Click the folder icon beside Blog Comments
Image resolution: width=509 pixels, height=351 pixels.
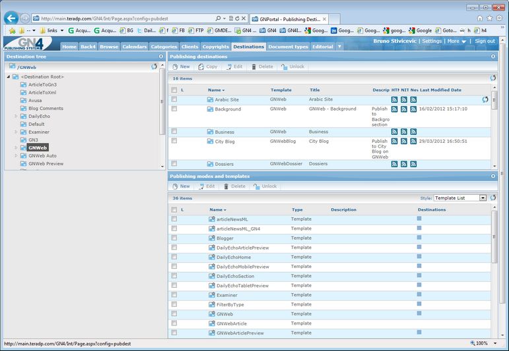click(23, 108)
